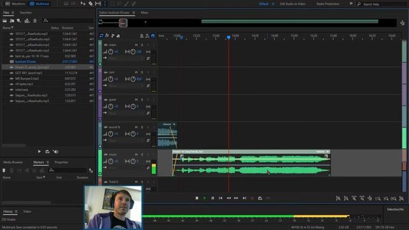
Task: Mute the nolan track
Action: click(x=136, y=45)
